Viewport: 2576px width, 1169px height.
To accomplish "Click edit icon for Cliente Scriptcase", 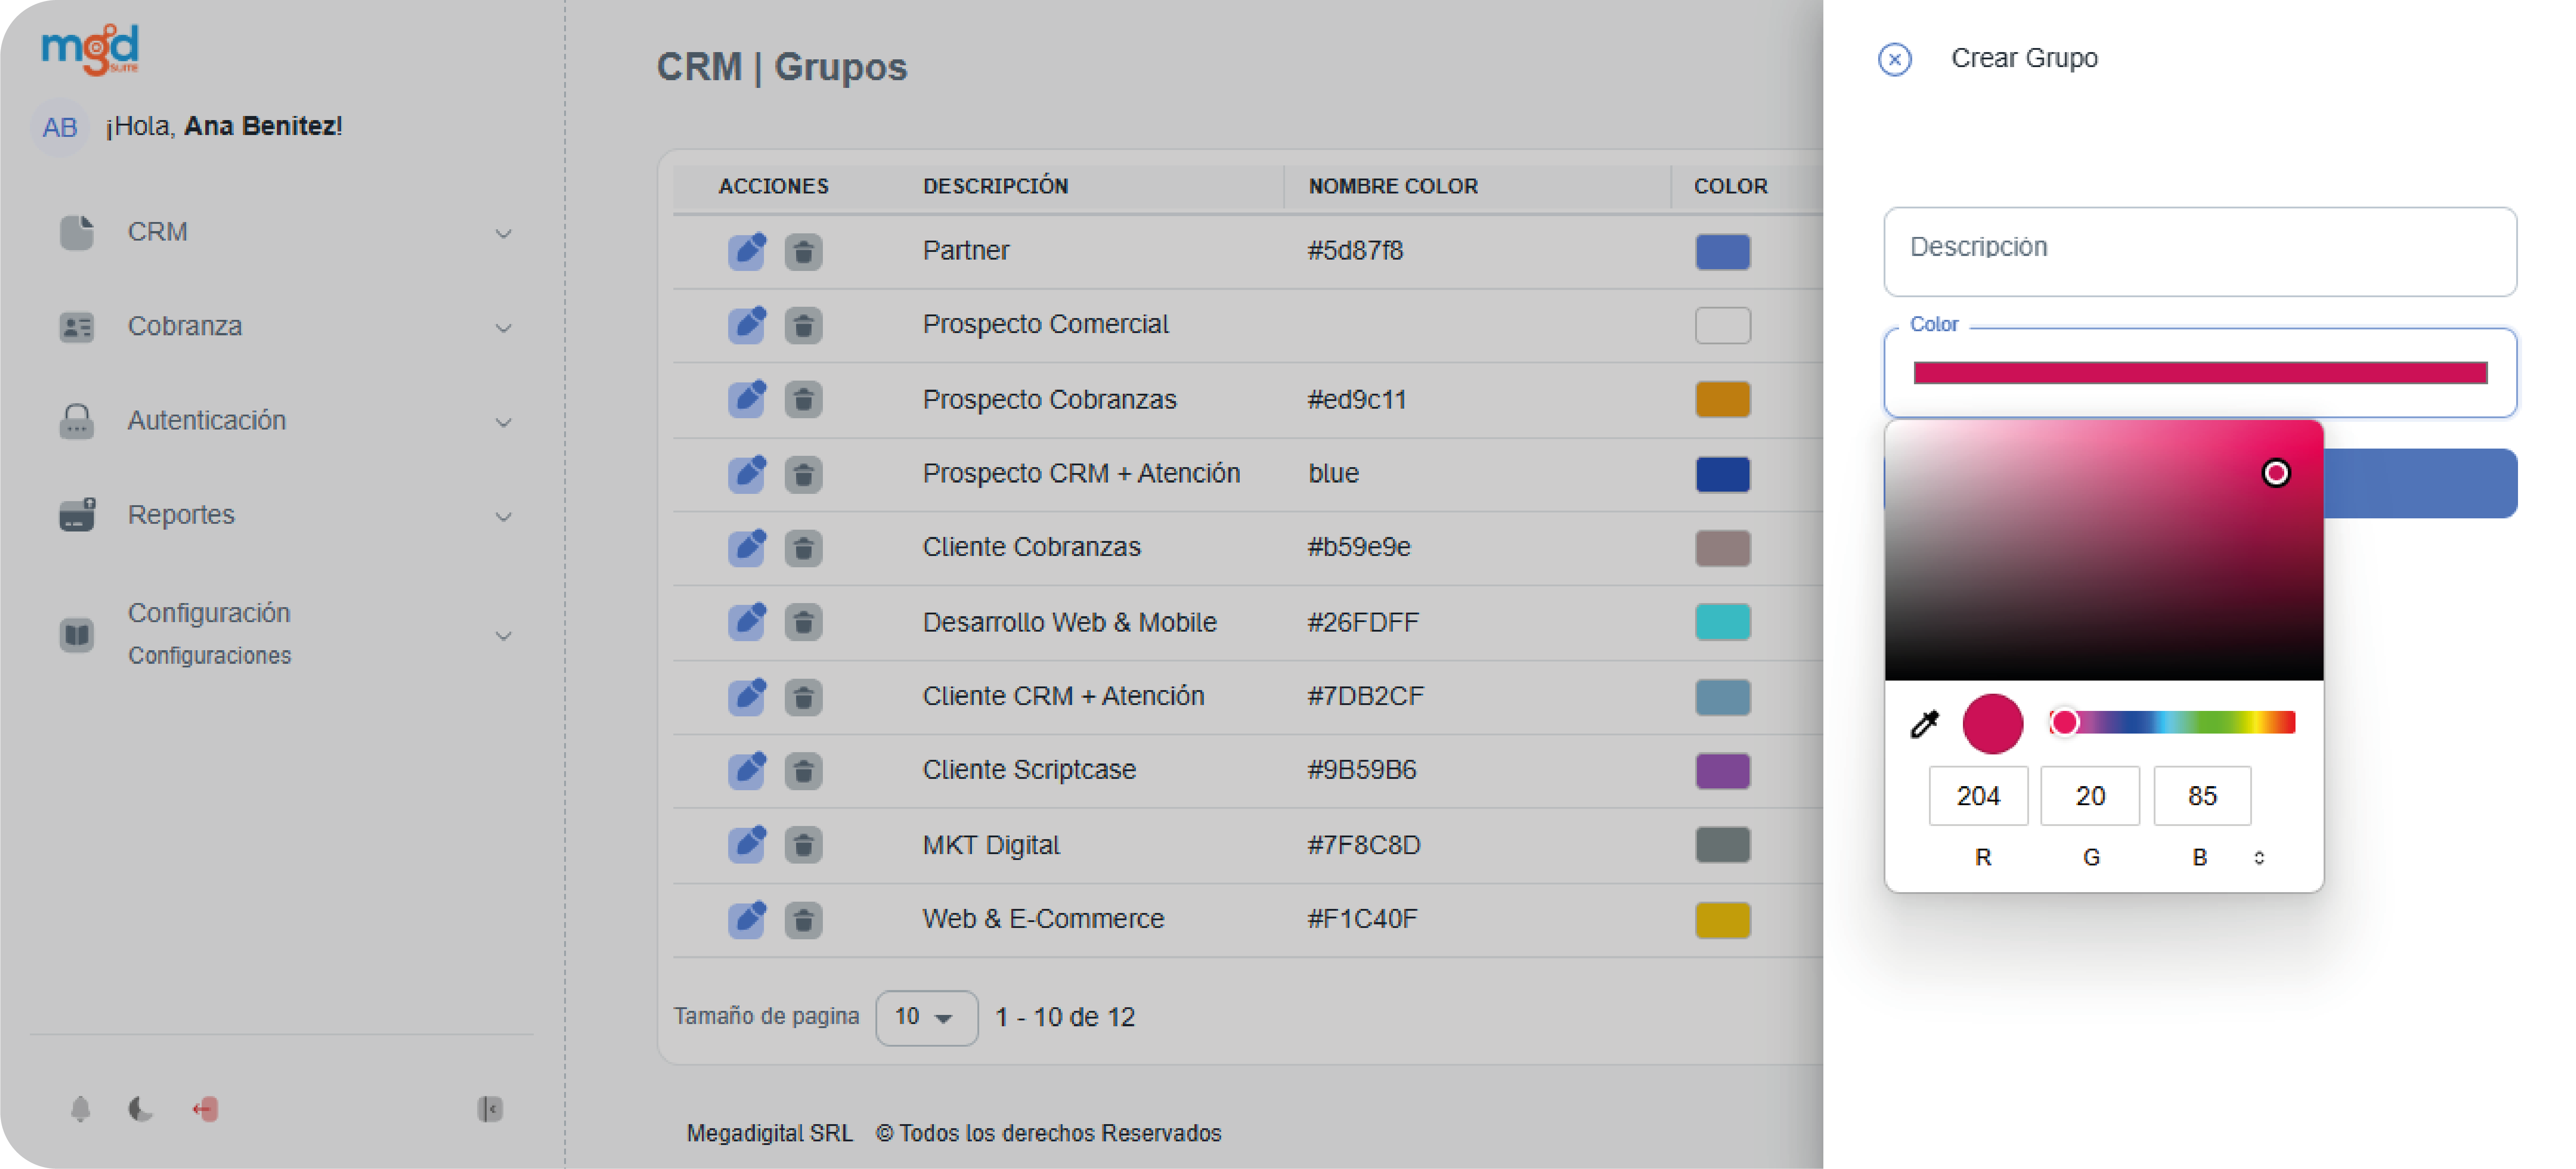I will coord(746,770).
